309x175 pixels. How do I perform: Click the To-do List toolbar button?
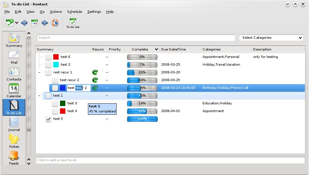pos(73,23)
